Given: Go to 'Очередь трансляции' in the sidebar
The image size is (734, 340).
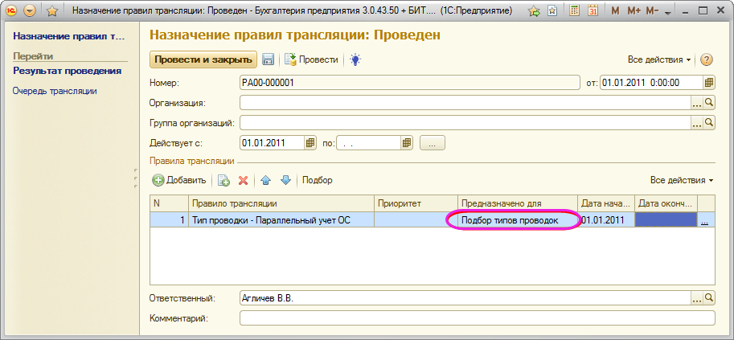Looking at the screenshot, I should [55, 91].
